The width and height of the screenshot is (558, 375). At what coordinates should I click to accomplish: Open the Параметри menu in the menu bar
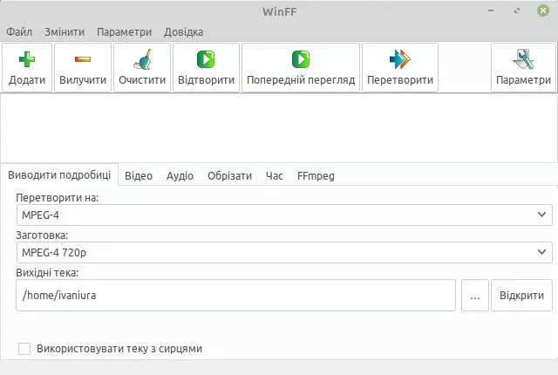click(x=124, y=32)
